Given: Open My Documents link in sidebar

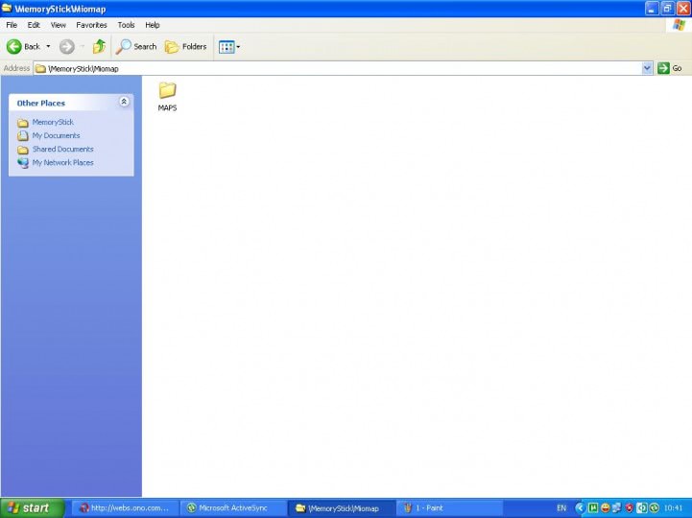Looking at the screenshot, I should [56, 135].
